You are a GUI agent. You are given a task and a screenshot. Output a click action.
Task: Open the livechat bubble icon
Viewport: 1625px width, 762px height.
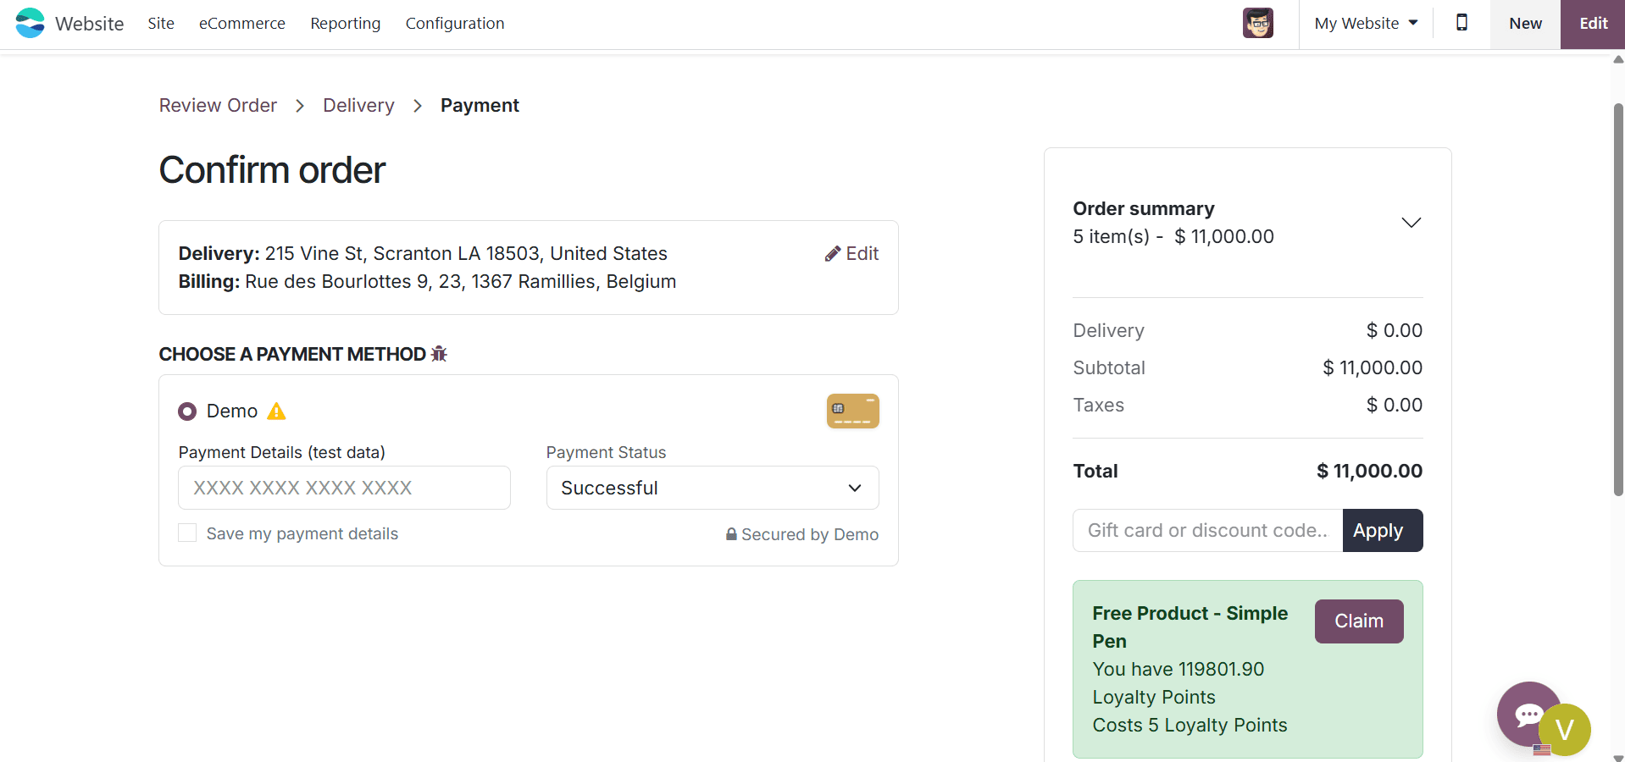pyautogui.click(x=1529, y=715)
